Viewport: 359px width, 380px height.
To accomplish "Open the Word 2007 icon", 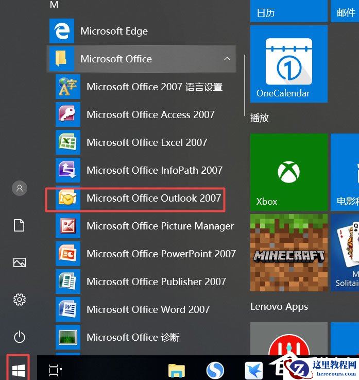I will point(68,309).
